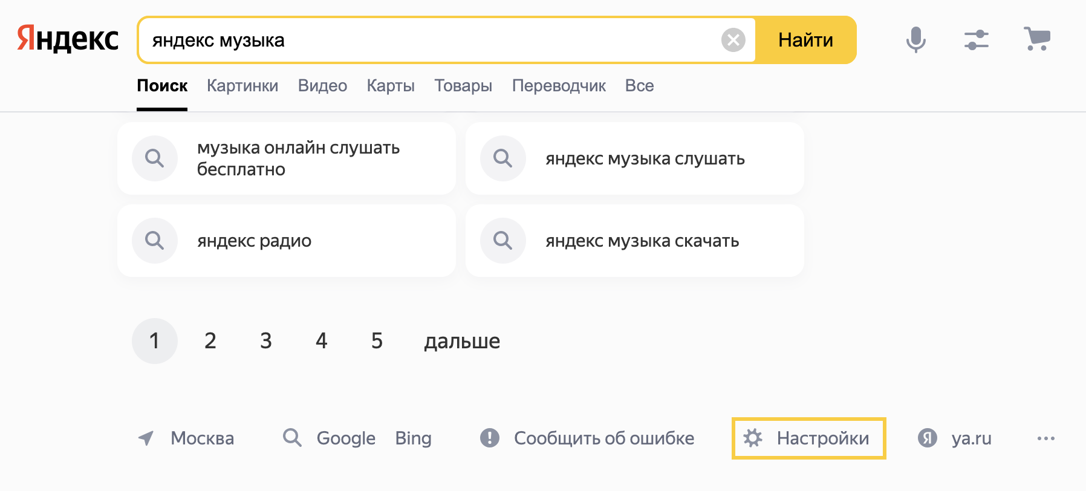Search the query on Google
Viewport: 1086px width, 491px height.
345,438
